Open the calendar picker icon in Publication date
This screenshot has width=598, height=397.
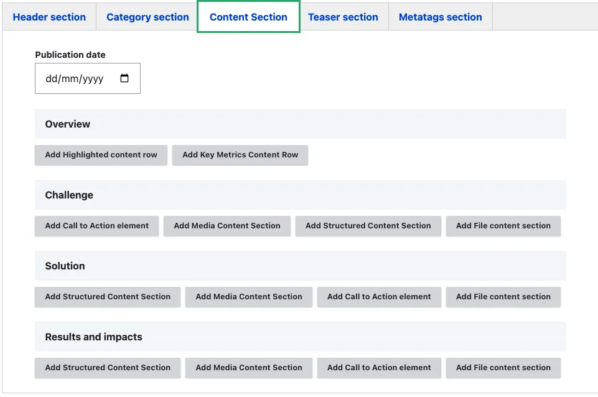coord(124,78)
